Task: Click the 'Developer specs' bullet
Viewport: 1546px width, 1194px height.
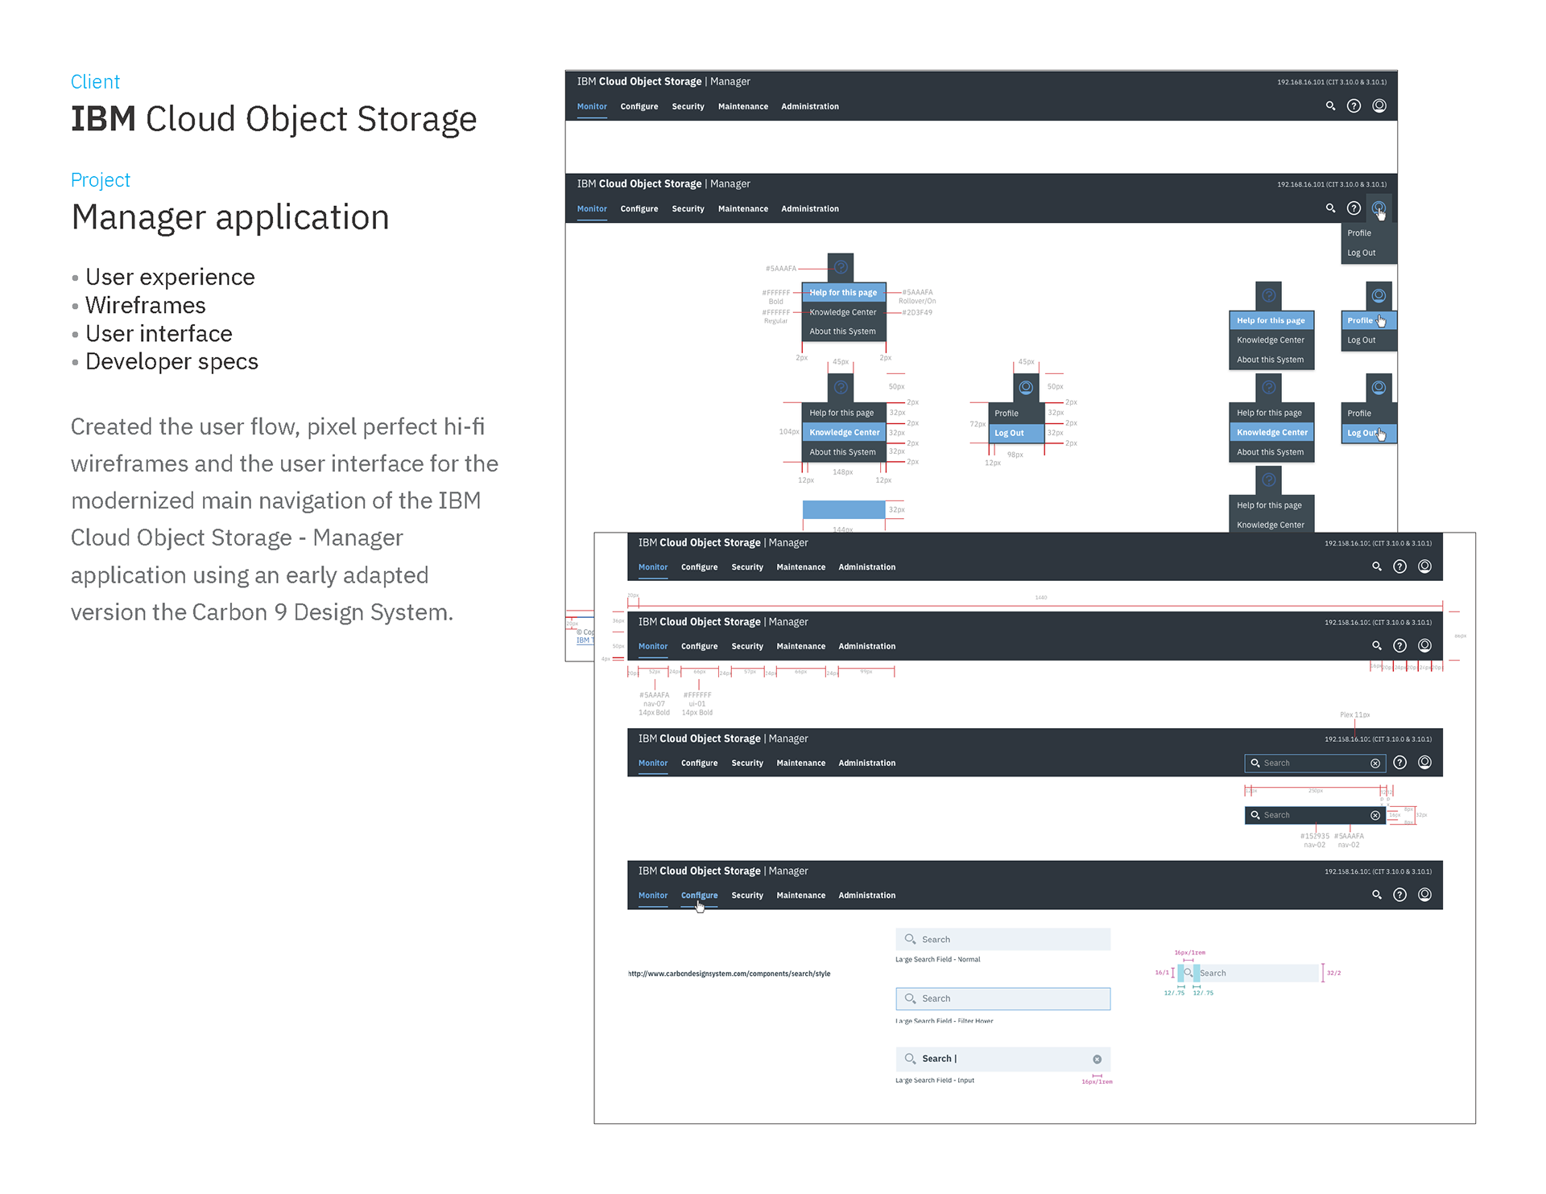Action: (x=172, y=362)
